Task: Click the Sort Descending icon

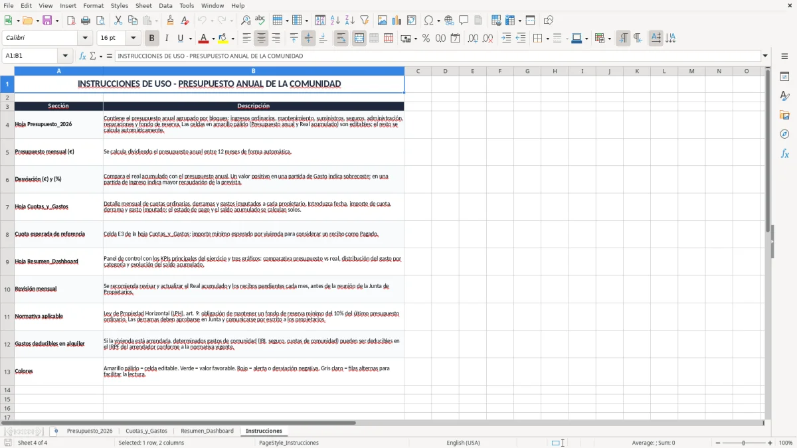Action: tap(349, 21)
